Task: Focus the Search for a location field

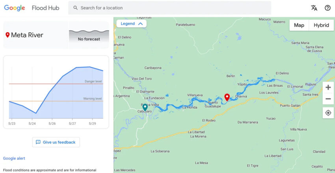Action: pos(169,8)
